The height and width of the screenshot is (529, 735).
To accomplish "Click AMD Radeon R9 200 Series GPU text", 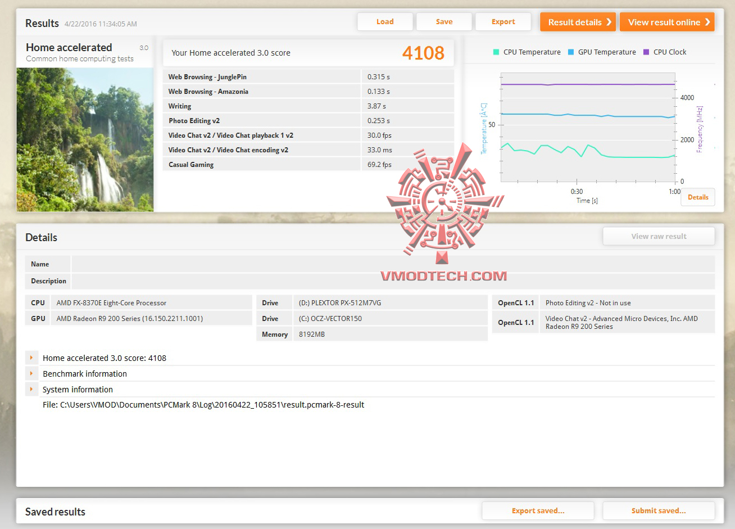I will [130, 319].
